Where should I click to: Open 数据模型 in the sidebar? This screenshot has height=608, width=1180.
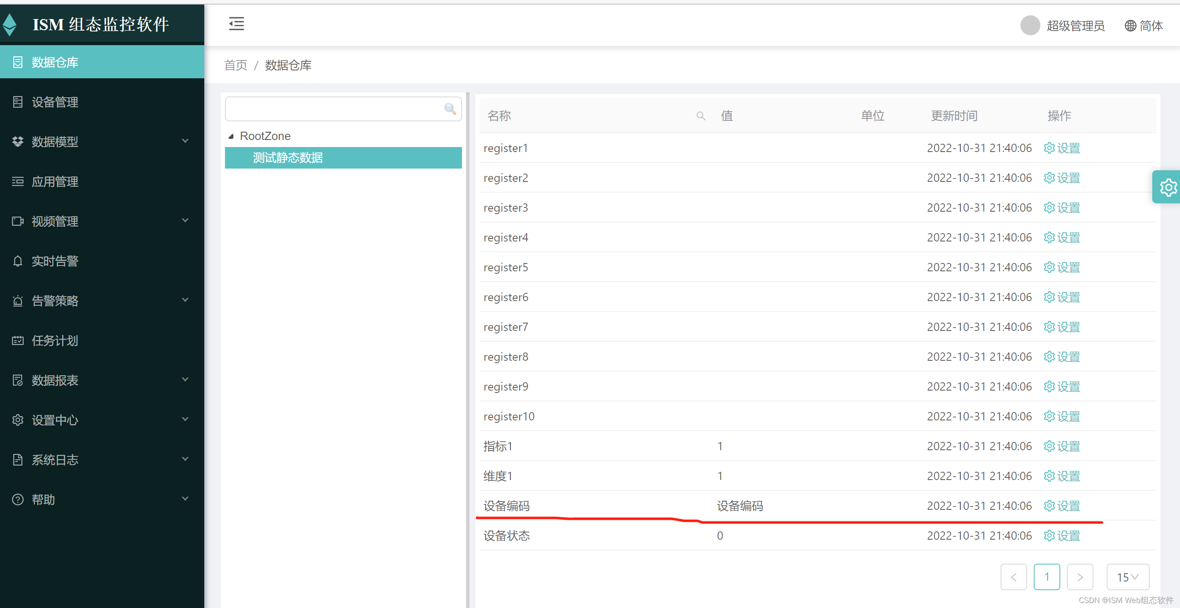(102, 142)
